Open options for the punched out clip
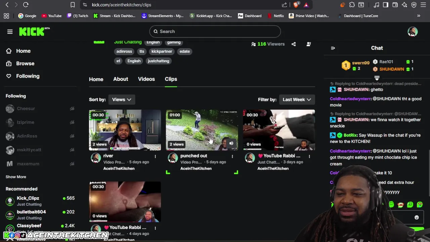Screen dimensions: 430x242 232,156
